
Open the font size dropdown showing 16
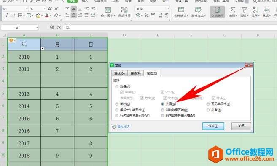click(x=44, y=9)
